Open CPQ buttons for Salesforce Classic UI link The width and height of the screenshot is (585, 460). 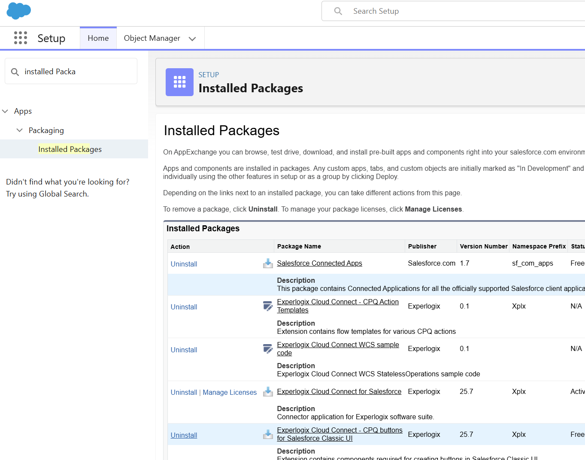(x=339, y=434)
